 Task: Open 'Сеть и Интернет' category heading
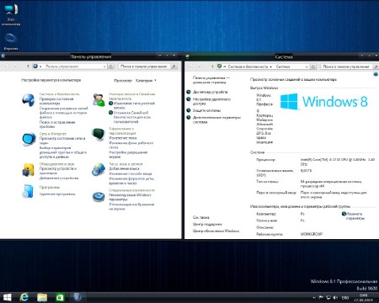[53, 134]
